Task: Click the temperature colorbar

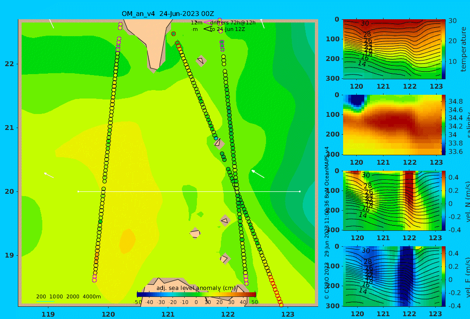Action: [x=444, y=49]
